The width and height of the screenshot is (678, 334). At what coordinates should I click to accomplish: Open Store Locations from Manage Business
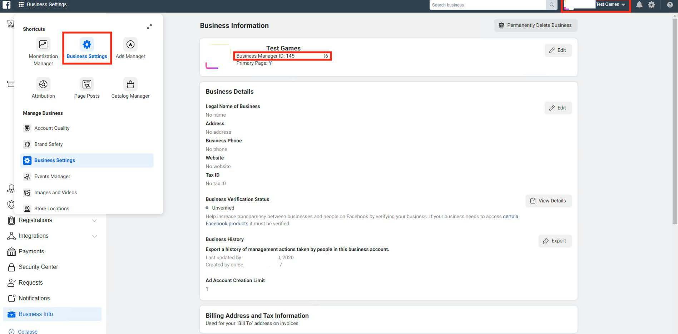coord(52,208)
